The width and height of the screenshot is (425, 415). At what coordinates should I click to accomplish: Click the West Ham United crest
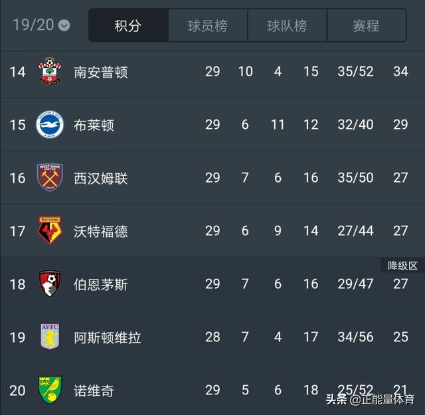pyautogui.click(x=50, y=178)
